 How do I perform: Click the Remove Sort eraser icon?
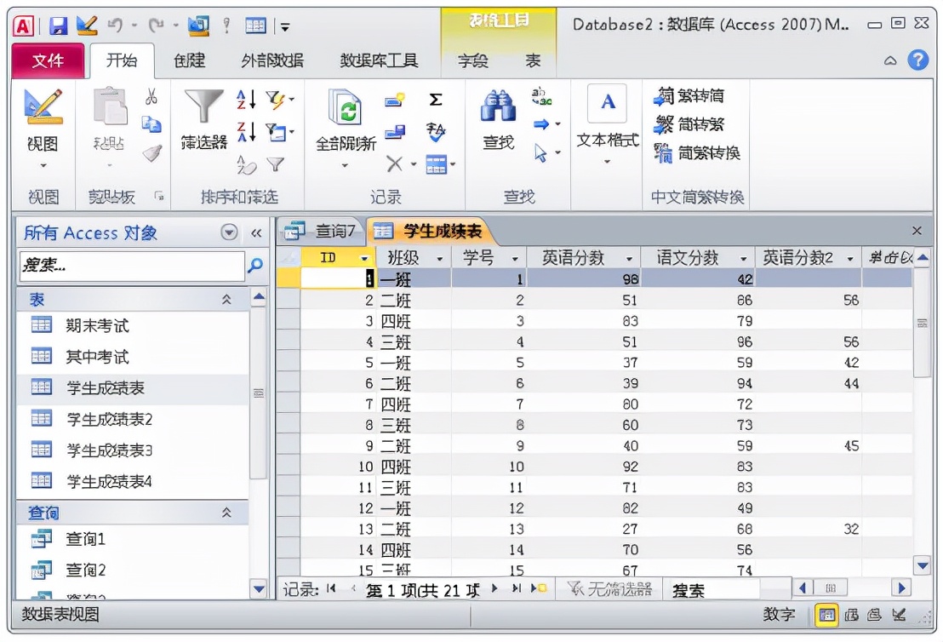[x=247, y=163]
